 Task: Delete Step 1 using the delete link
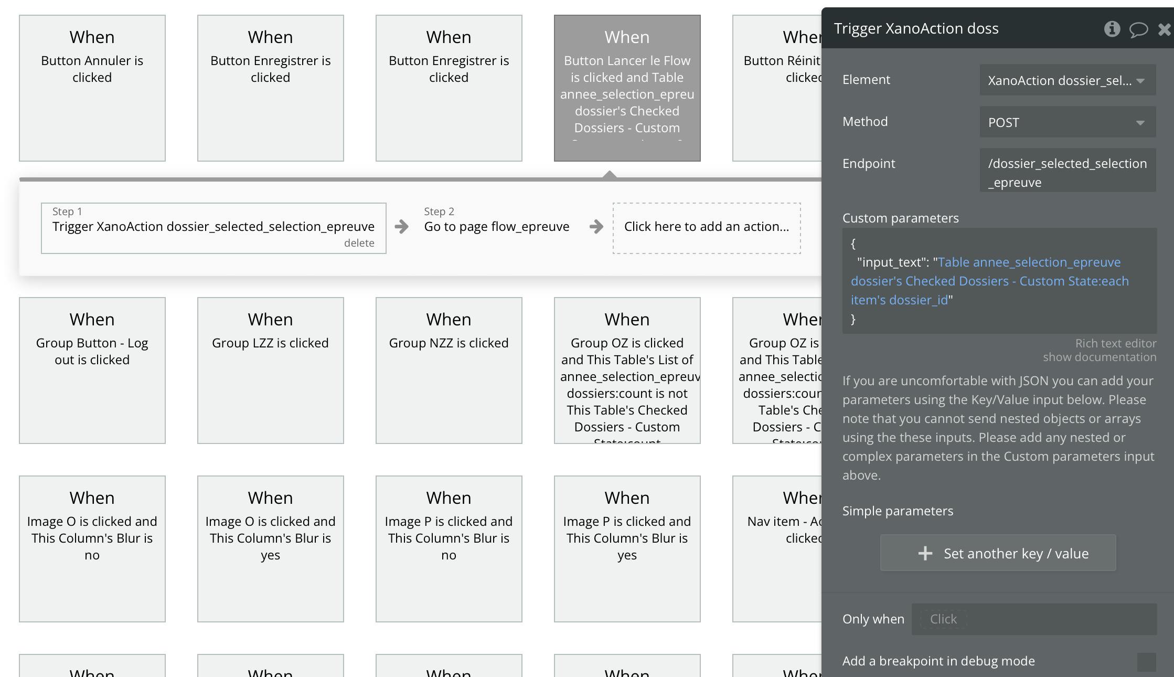[359, 243]
